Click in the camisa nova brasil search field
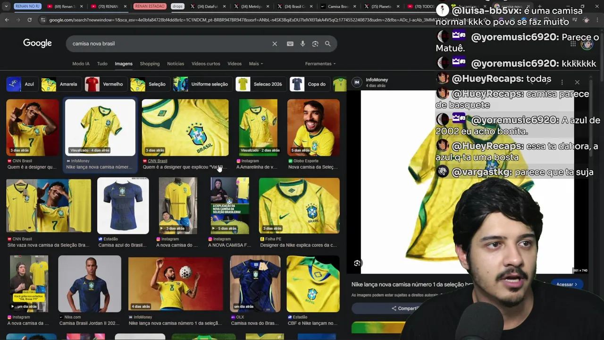The width and height of the screenshot is (604, 340). point(170,43)
